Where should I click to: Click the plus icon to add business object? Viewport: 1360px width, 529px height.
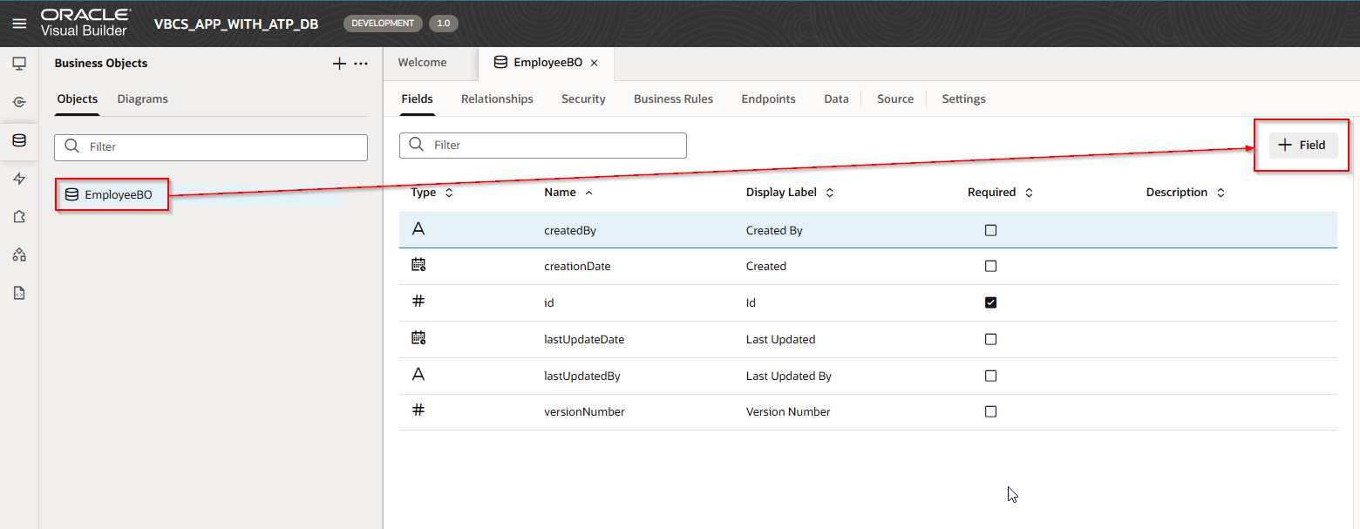point(340,64)
